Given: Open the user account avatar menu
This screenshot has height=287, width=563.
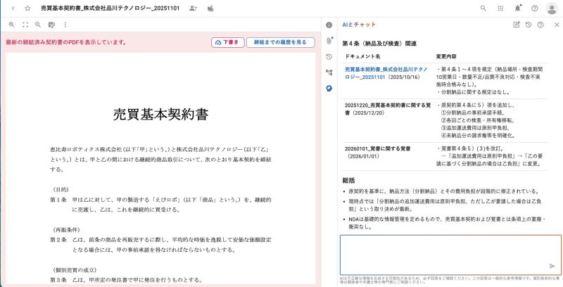Looking at the screenshot, I should tap(551, 8).
